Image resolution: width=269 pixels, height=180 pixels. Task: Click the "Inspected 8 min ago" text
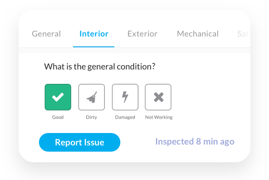tap(195, 142)
